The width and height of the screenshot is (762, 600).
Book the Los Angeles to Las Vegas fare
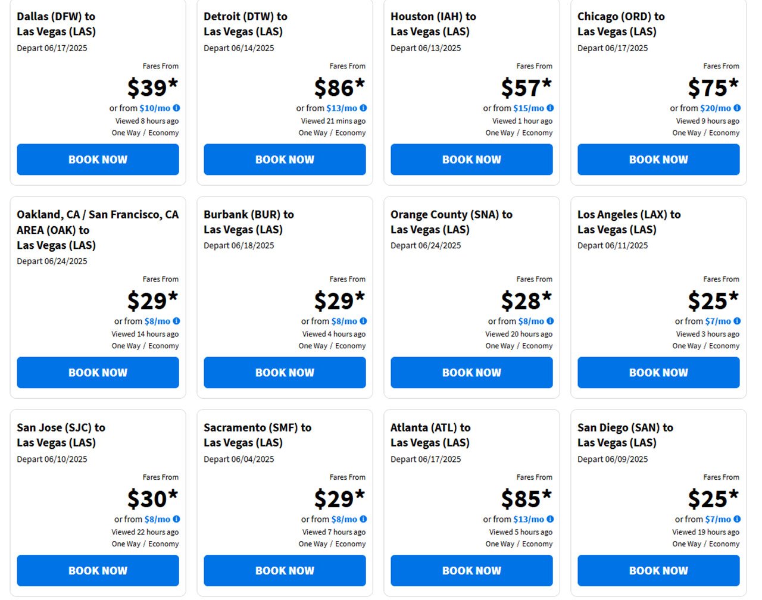[x=658, y=373]
